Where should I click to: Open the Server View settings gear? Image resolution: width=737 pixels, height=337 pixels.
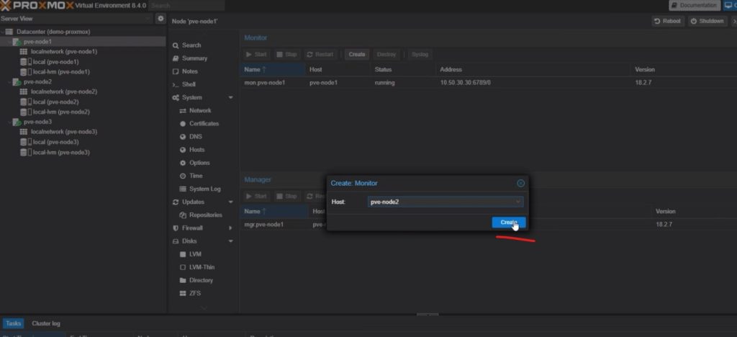tap(160, 19)
